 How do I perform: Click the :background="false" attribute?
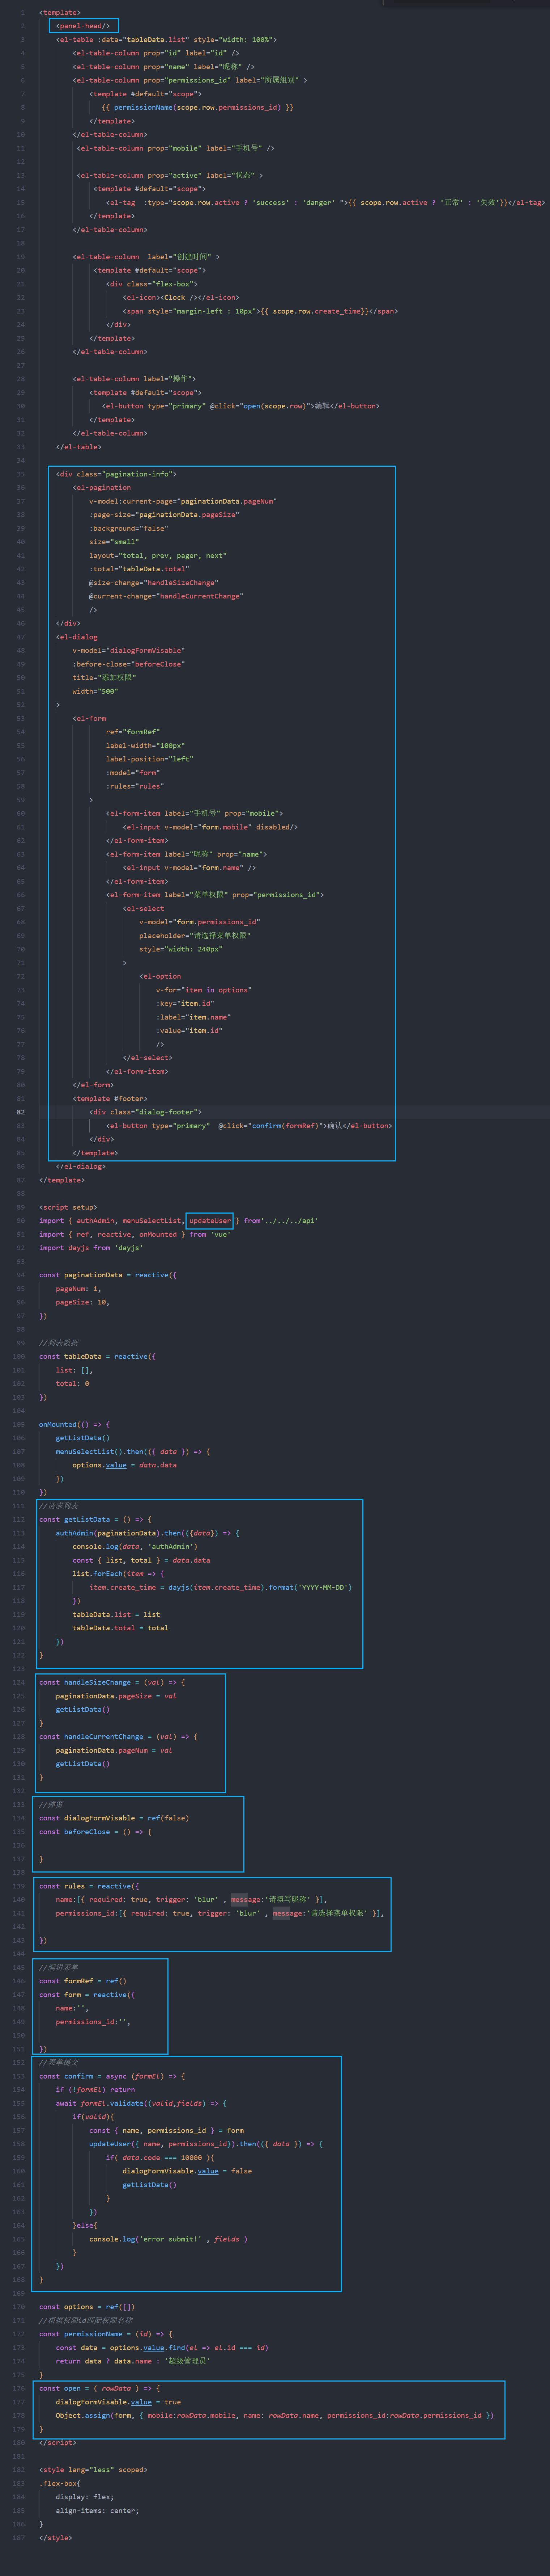[x=129, y=528]
